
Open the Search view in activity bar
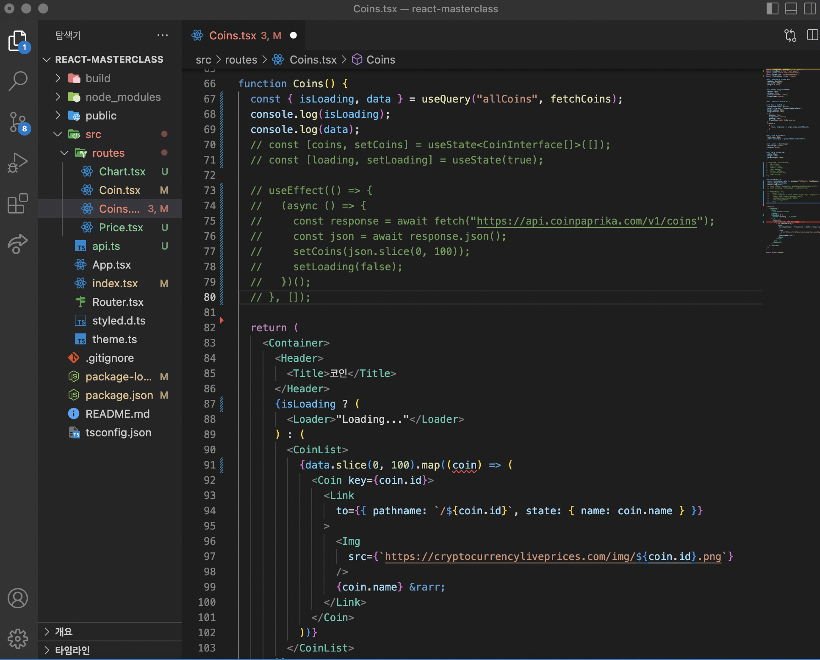pos(18,80)
